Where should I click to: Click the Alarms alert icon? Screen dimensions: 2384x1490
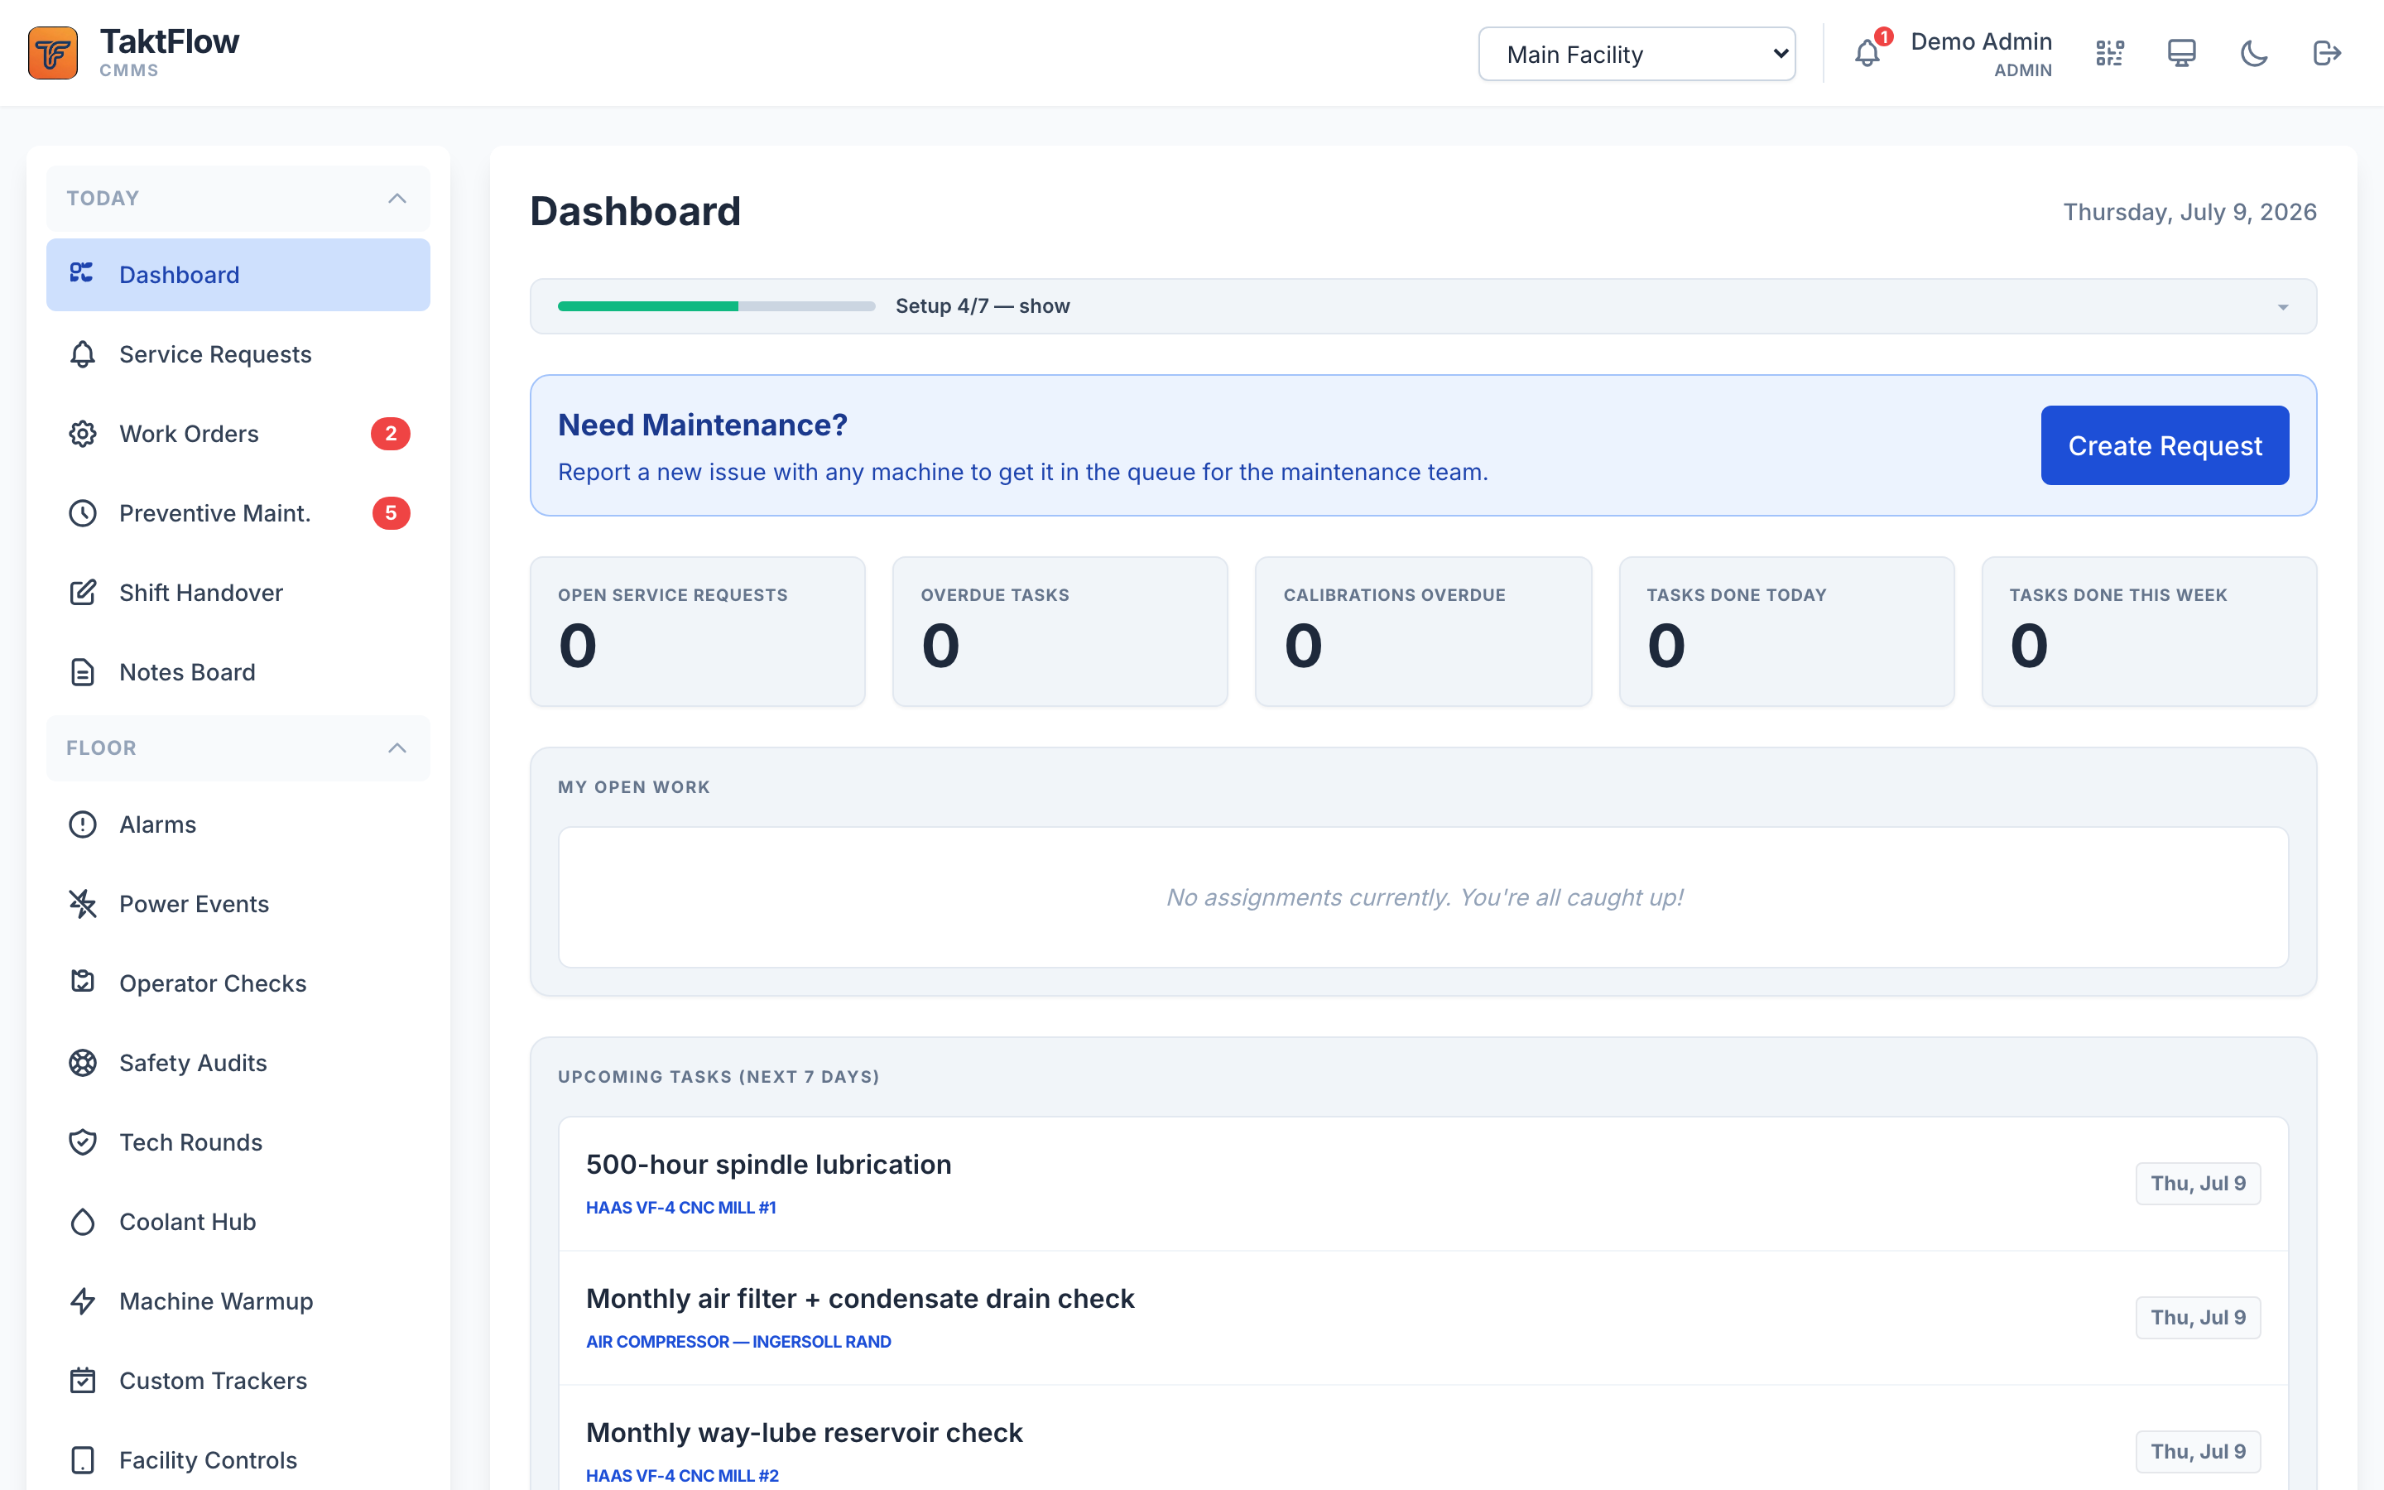[83, 824]
